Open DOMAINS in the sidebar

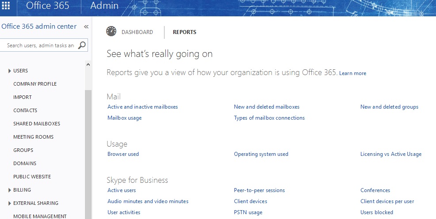coord(25,163)
